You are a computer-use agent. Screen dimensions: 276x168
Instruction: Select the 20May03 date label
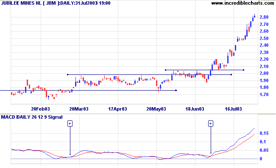point(156,109)
